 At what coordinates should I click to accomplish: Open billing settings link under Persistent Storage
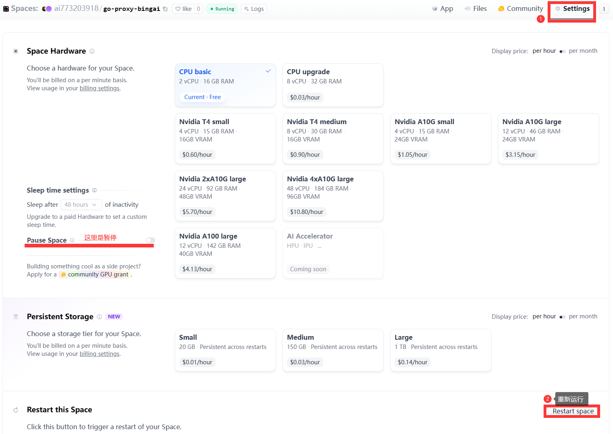click(x=100, y=354)
